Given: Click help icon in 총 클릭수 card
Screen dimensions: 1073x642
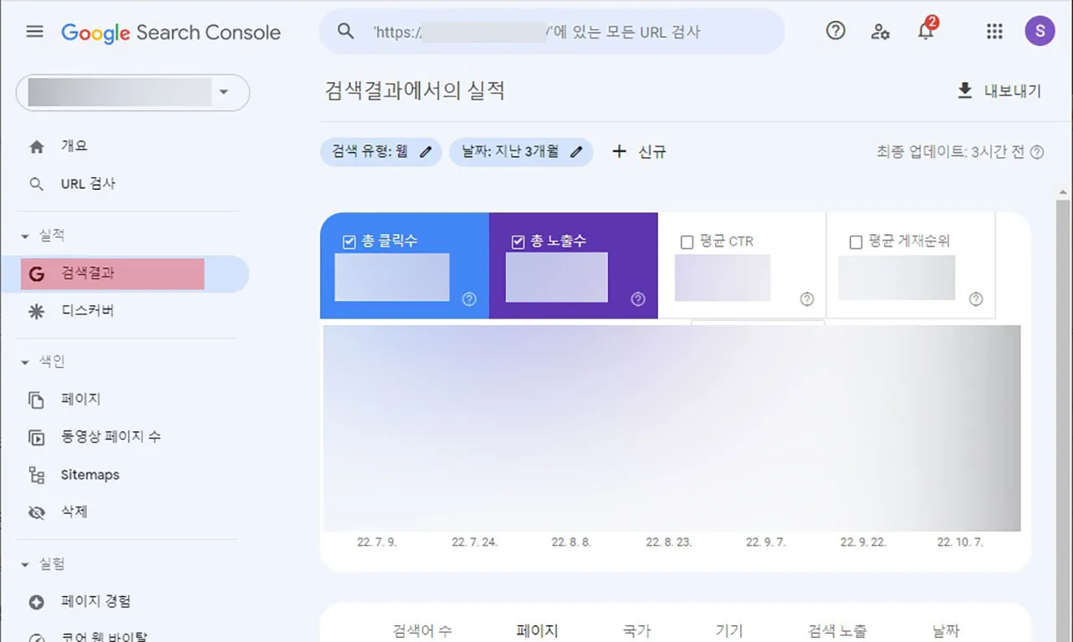Looking at the screenshot, I should pyautogui.click(x=469, y=299).
